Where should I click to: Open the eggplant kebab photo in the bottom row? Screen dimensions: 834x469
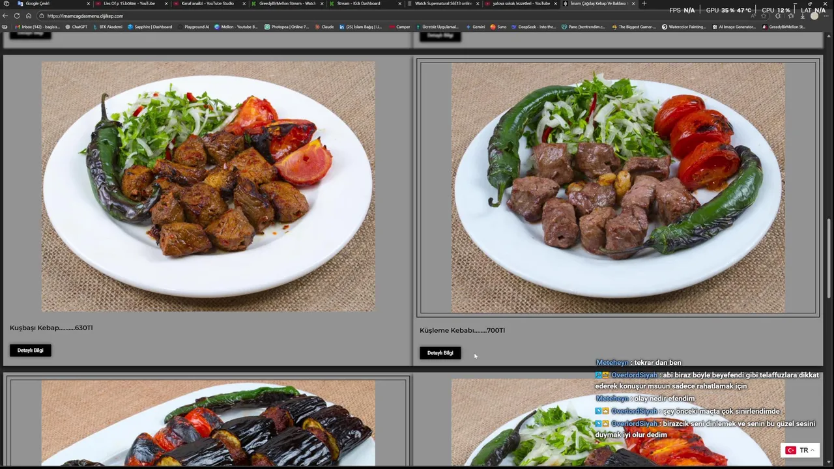coord(208,423)
